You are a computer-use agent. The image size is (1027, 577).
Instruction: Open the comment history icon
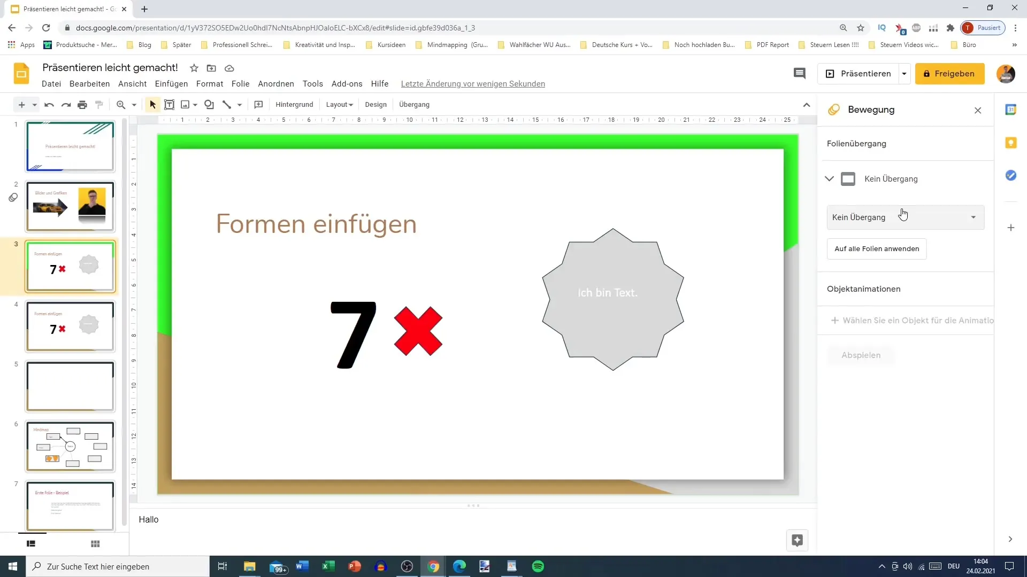[799, 74]
